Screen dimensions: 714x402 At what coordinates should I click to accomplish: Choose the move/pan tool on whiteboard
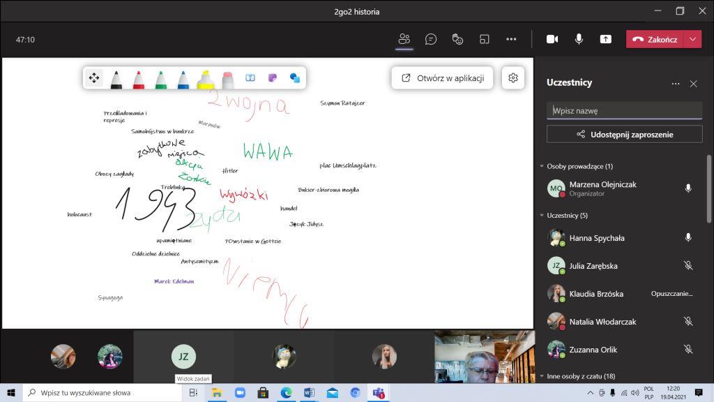click(x=94, y=78)
